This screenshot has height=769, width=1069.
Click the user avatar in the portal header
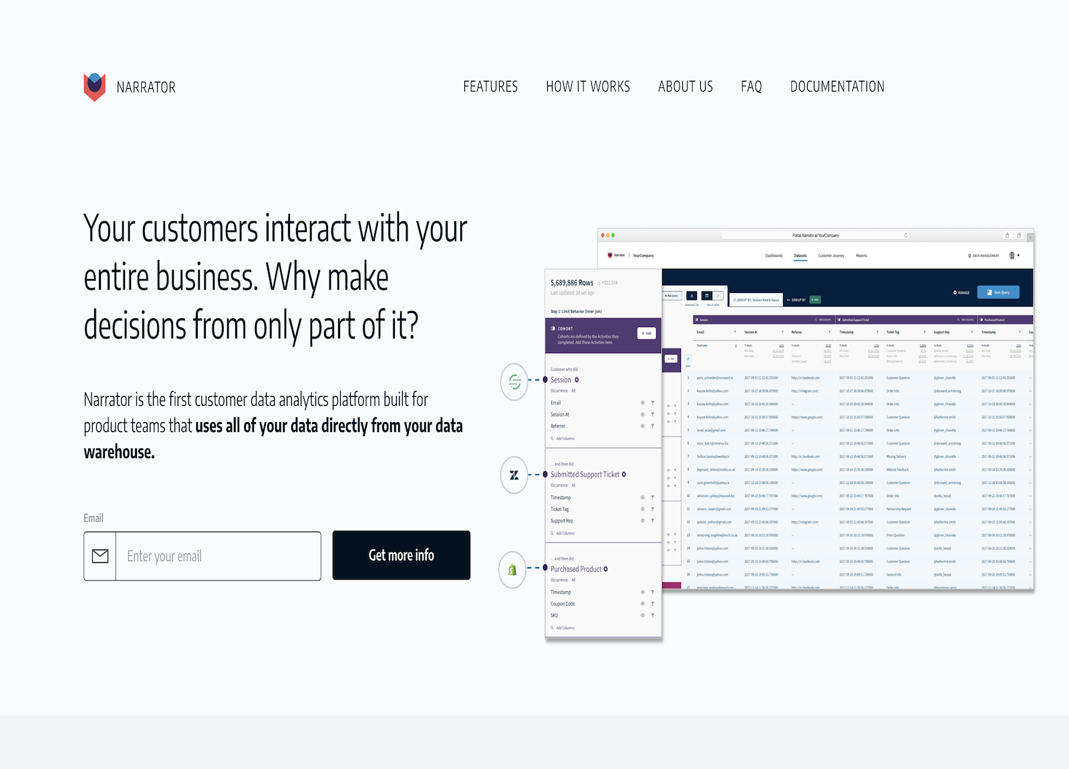[x=1012, y=255]
